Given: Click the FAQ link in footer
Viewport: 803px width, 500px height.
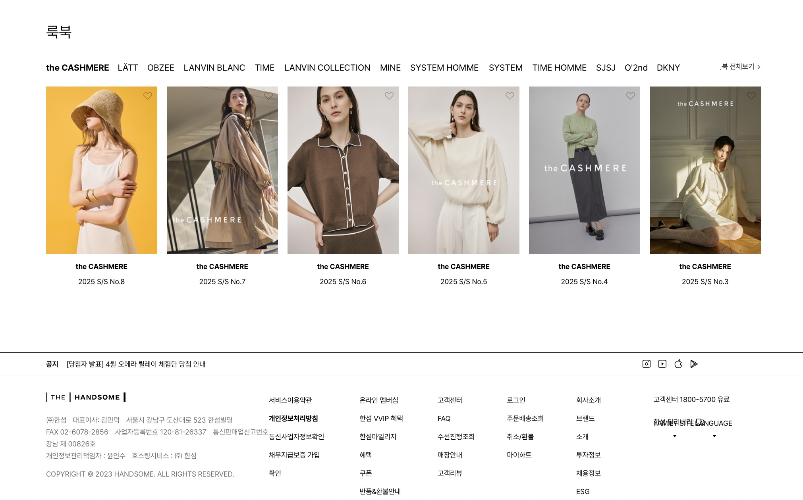Looking at the screenshot, I should (444, 418).
